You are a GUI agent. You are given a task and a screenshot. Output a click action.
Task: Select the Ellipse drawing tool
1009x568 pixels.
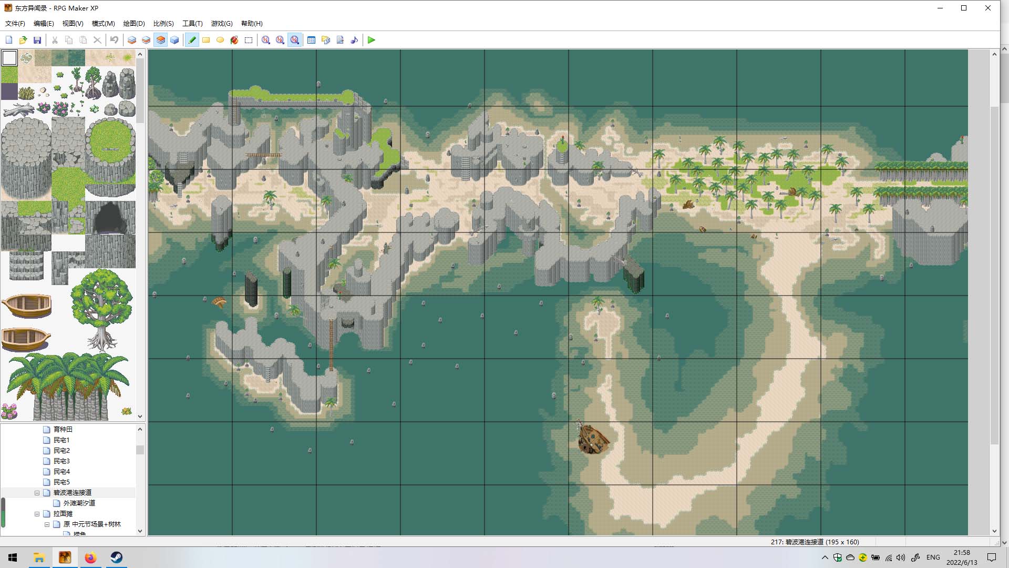tap(220, 40)
